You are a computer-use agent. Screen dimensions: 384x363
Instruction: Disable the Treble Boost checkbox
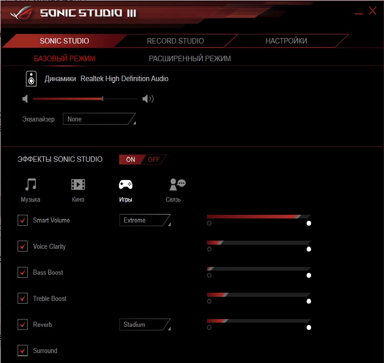(23, 298)
